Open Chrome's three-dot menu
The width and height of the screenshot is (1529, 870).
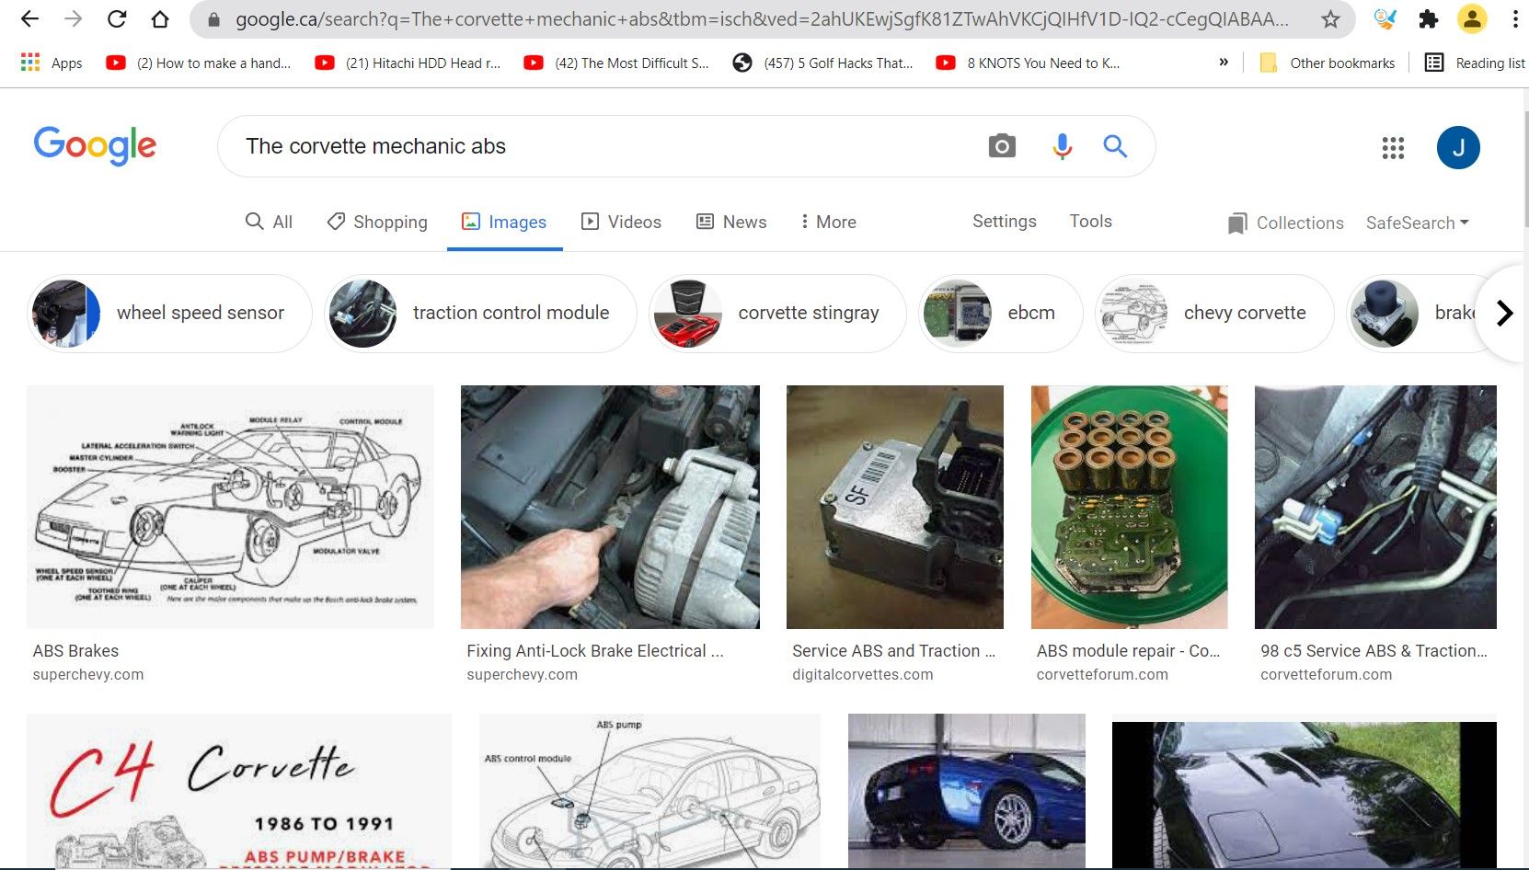point(1515,18)
